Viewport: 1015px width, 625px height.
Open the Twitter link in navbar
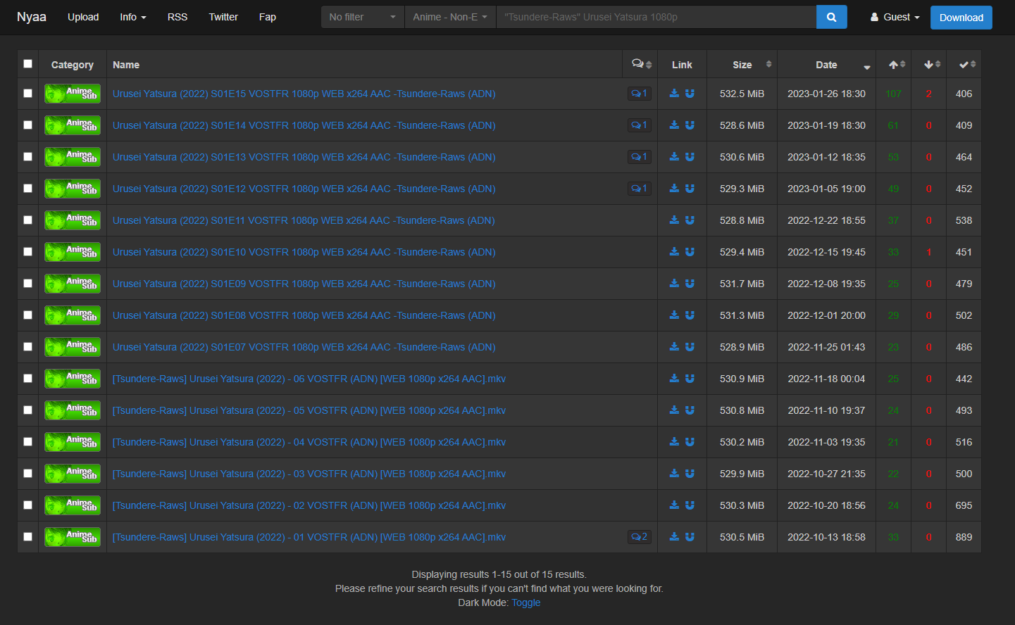click(223, 17)
